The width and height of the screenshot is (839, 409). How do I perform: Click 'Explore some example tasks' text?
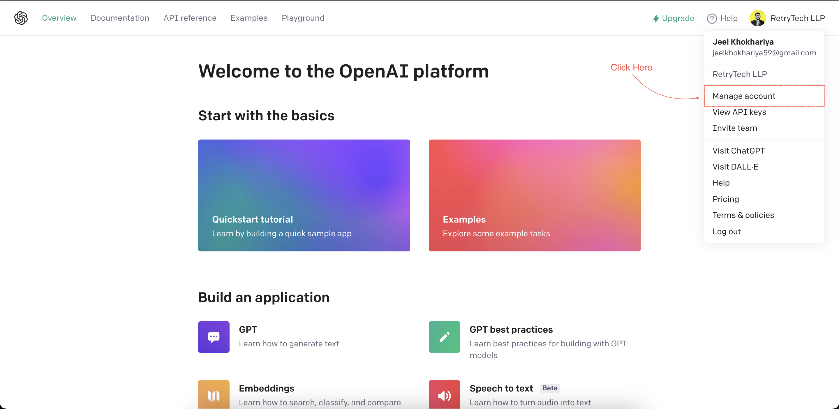(496, 233)
